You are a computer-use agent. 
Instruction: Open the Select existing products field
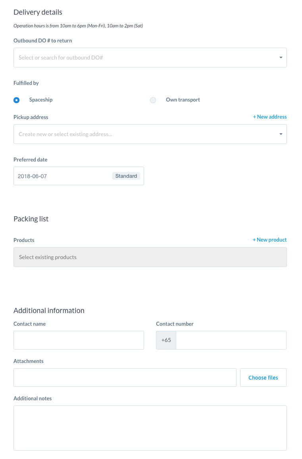click(x=150, y=257)
